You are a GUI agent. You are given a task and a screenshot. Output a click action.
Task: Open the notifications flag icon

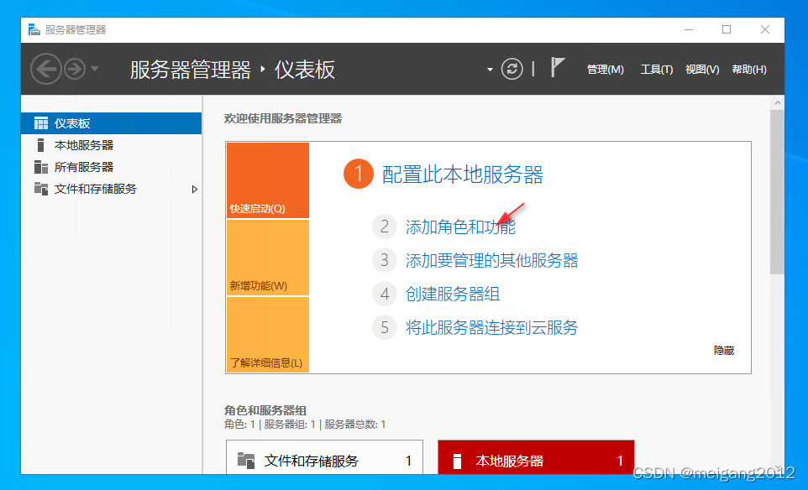tap(557, 68)
